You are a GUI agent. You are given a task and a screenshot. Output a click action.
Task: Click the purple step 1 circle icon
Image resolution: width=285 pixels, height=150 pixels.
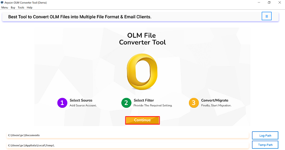click(x=62, y=103)
